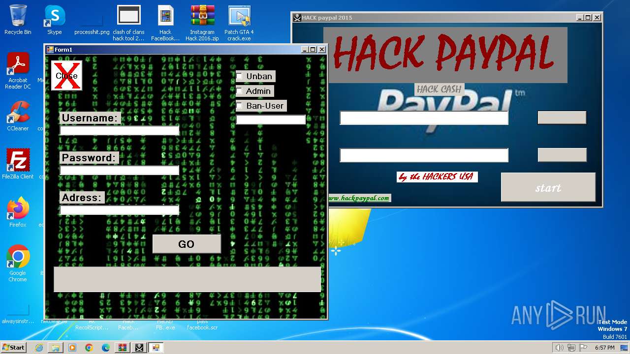This screenshot has height=354, width=630.
Task: Open File Explorer from the taskbar
Action: pyautogui.click(x=56, y=348)
